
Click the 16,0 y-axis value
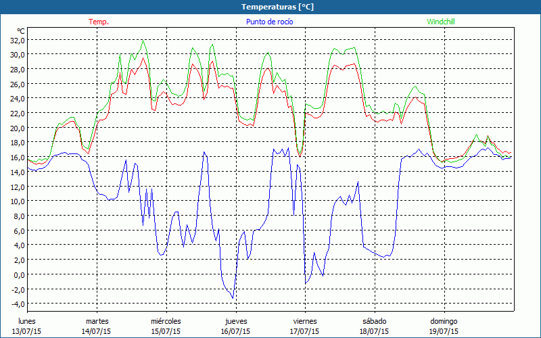pyautogui.click(x=18, y=157)
